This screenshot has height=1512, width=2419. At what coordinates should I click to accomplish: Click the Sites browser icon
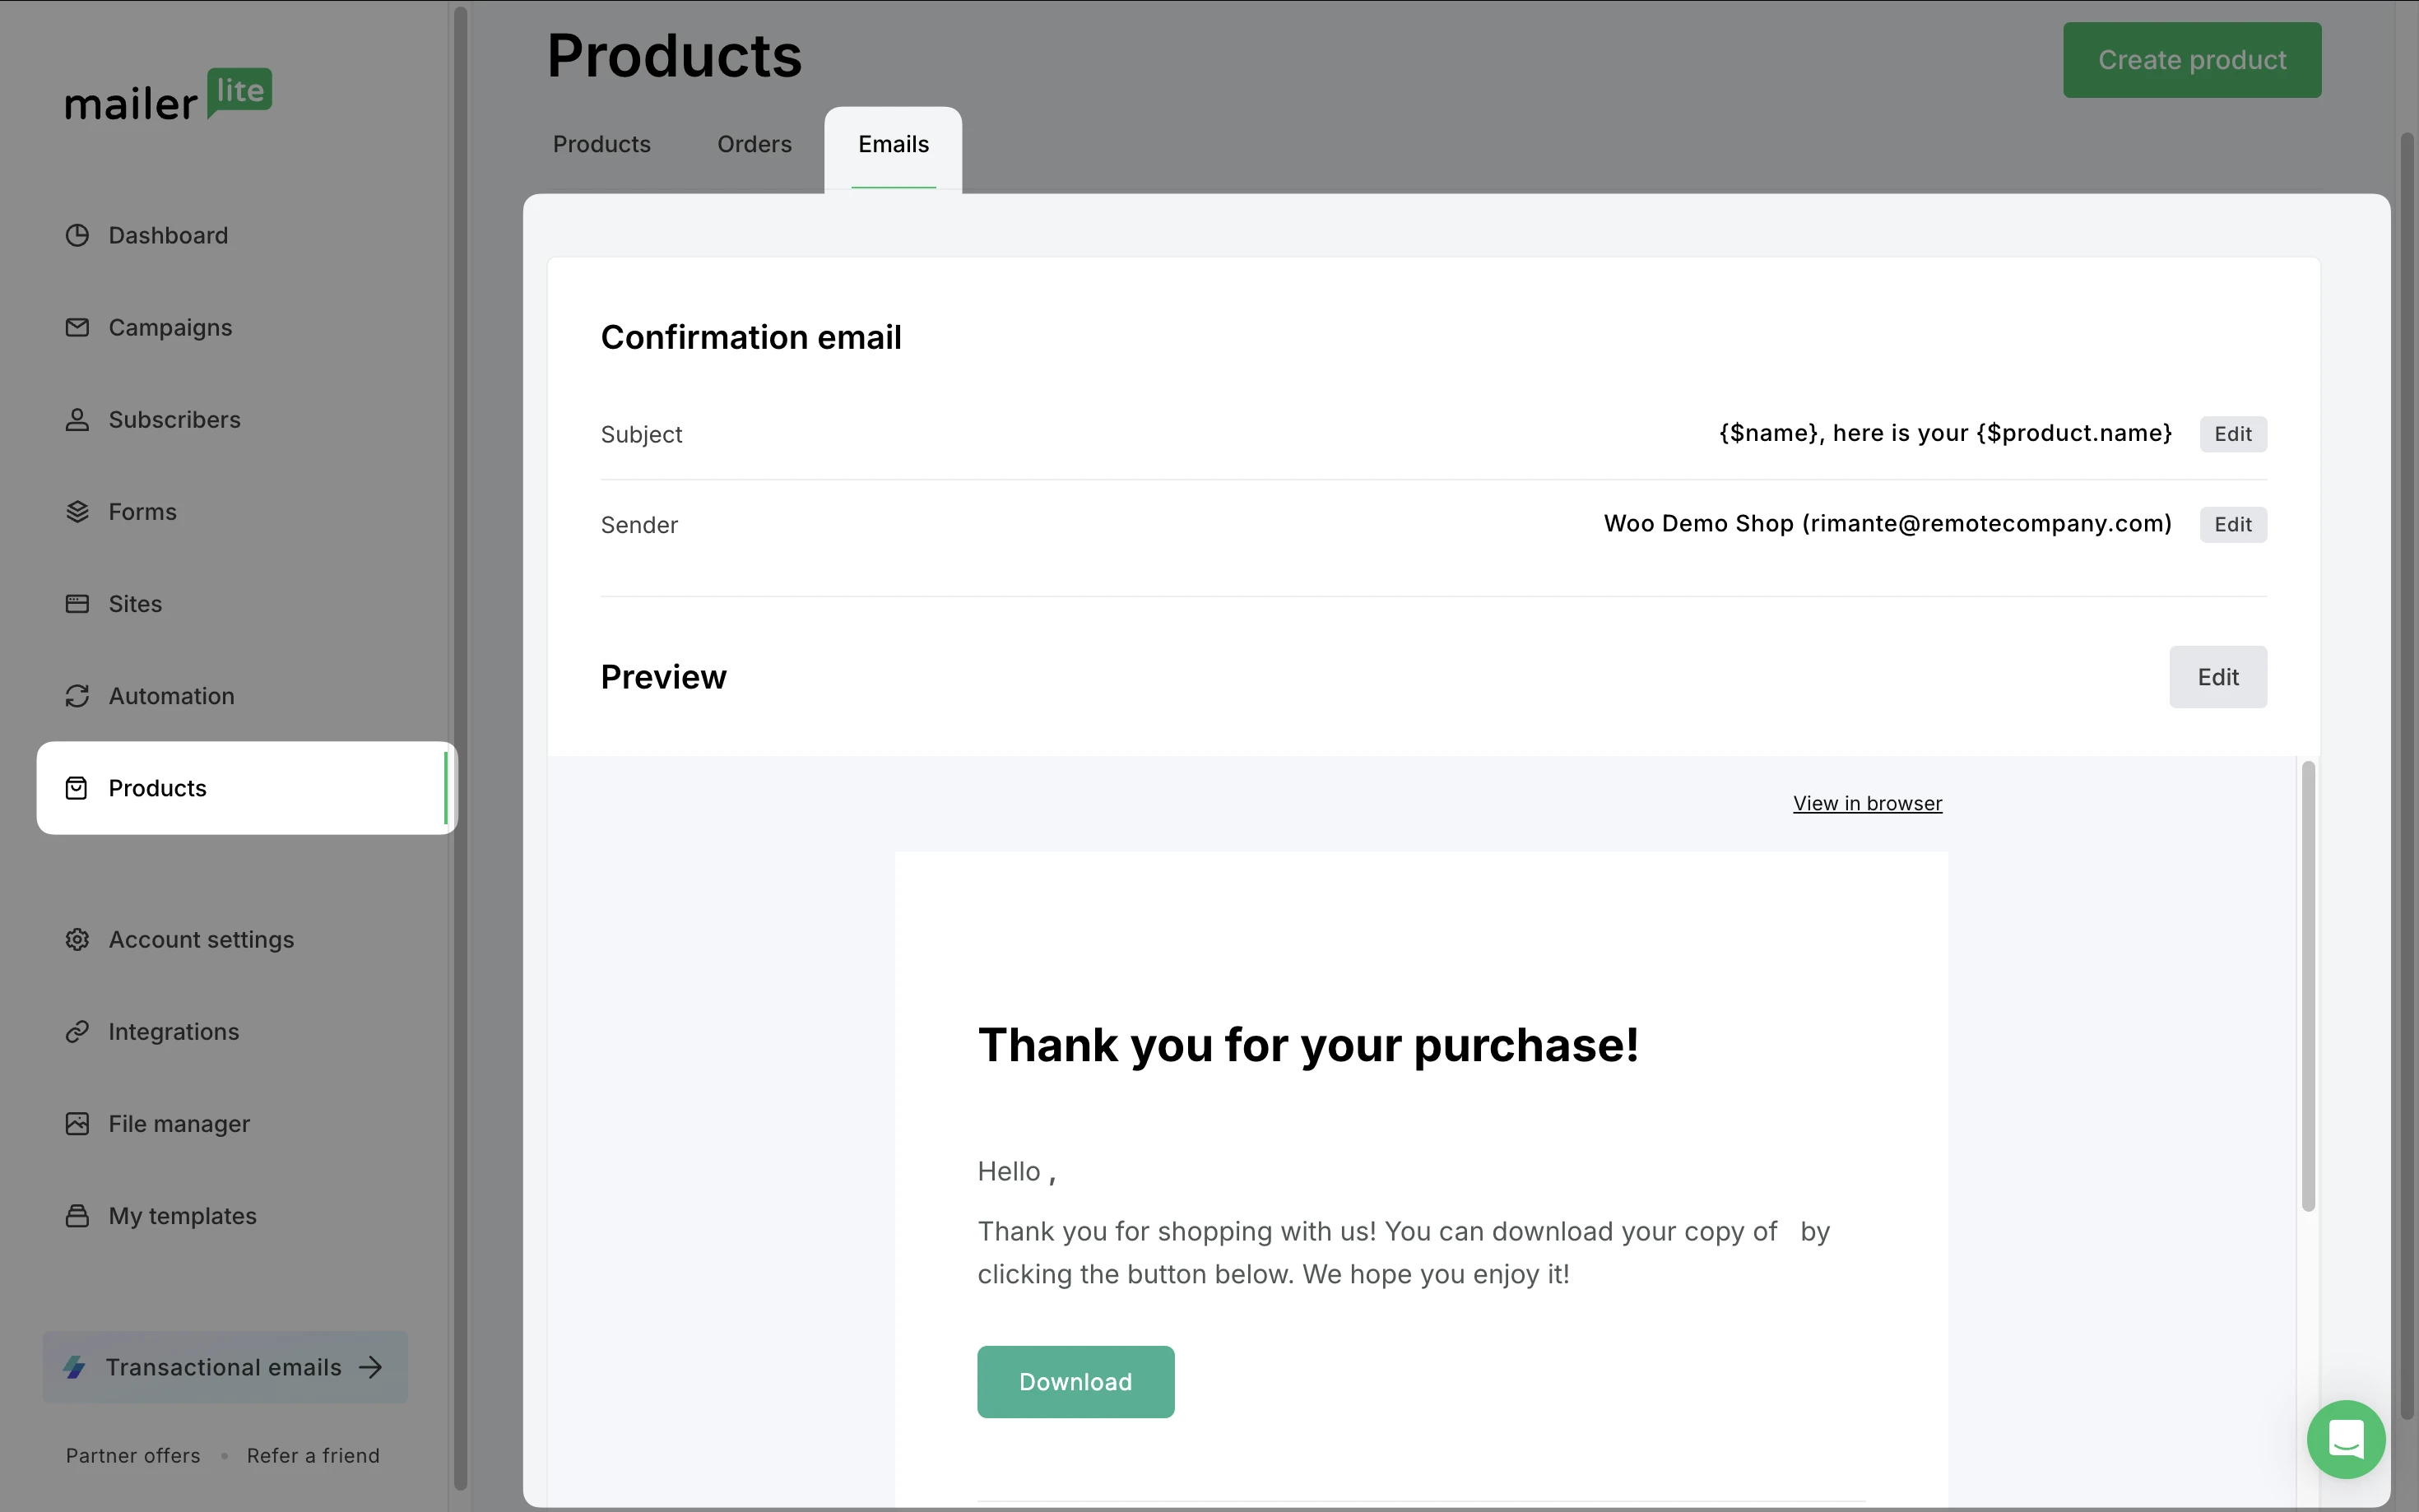coord(77,604)
